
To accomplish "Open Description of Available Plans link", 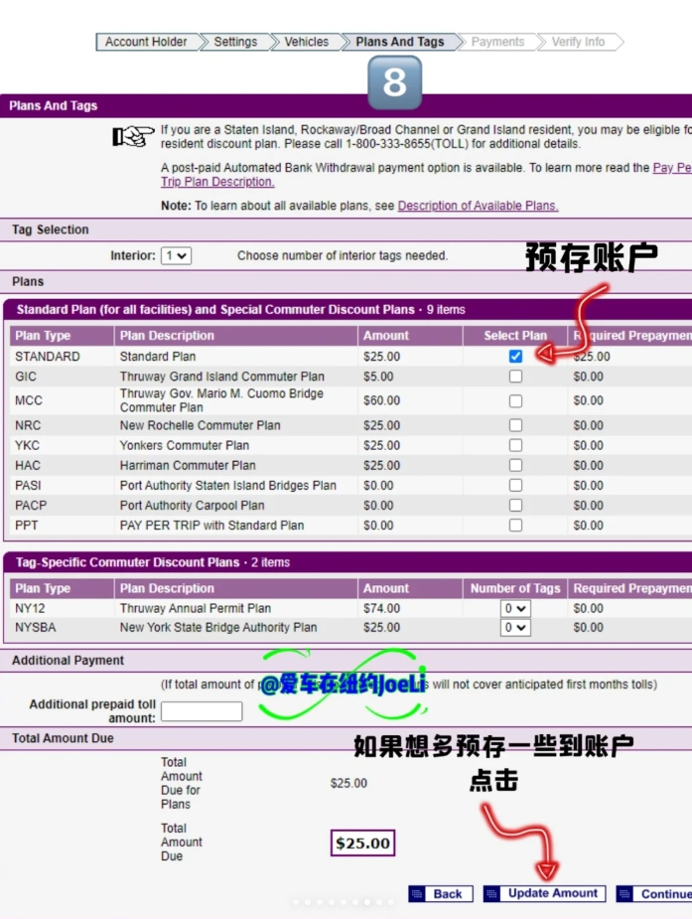I will click(478, 206).
